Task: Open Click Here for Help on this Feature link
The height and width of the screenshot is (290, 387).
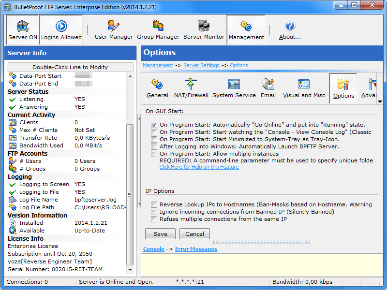Action: [199, 167]
